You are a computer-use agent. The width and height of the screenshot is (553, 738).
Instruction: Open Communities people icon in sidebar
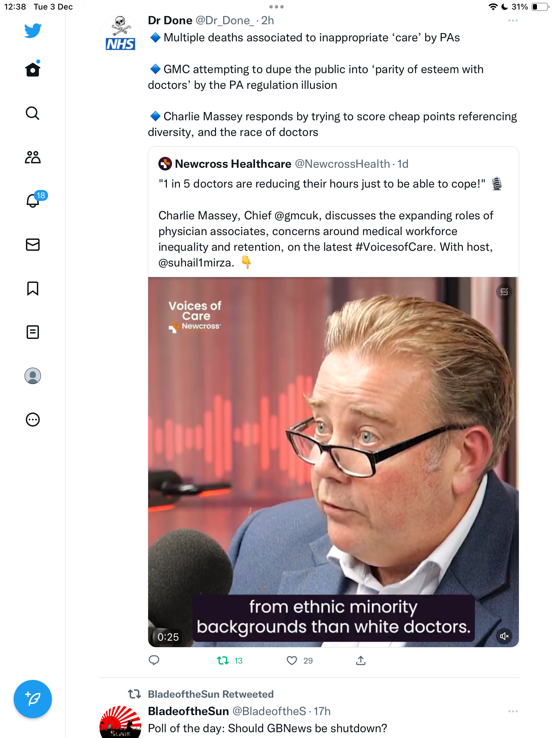point(33,157)
